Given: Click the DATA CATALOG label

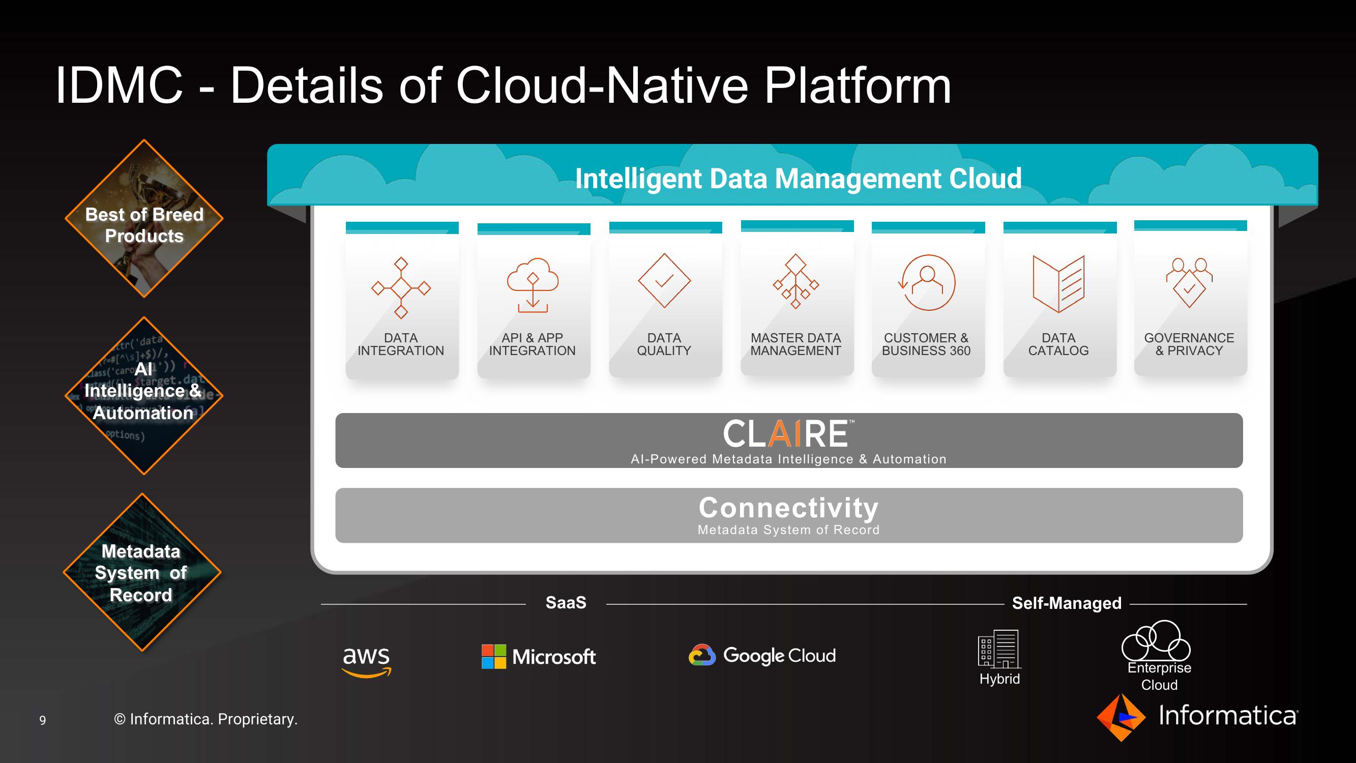Looking at the screenshot, I should point(1058,344).
